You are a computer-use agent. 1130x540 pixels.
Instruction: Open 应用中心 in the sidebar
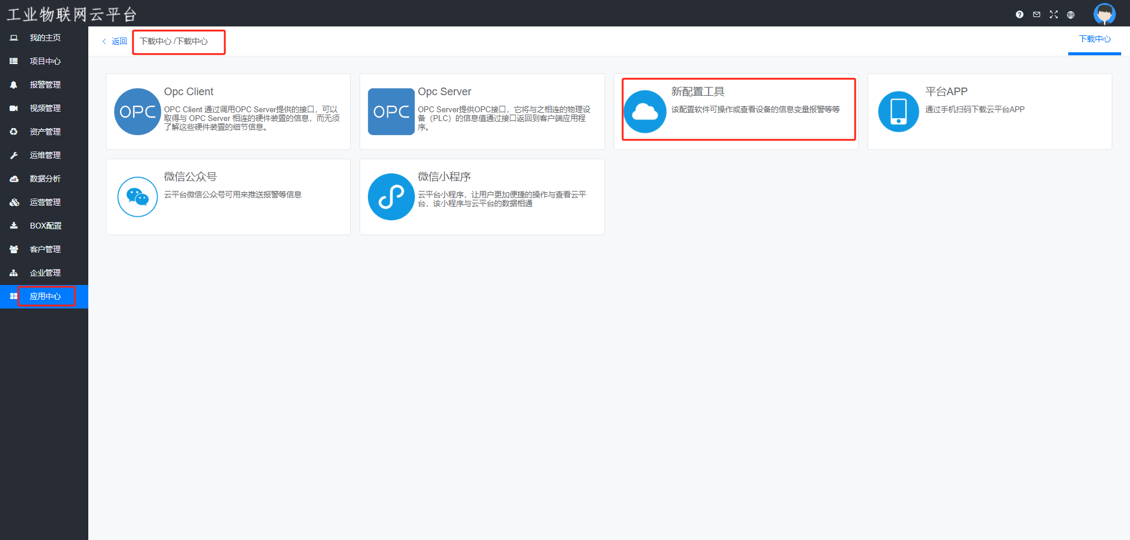(x=45, y=296)
